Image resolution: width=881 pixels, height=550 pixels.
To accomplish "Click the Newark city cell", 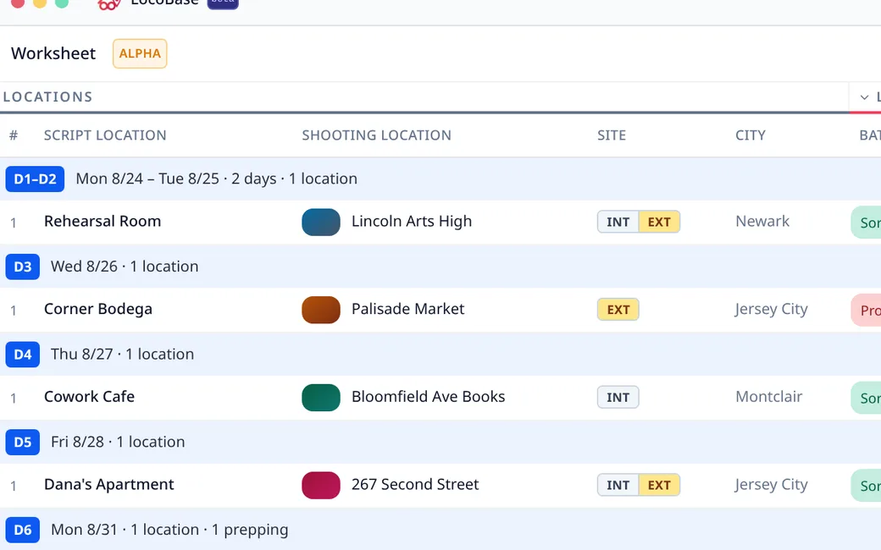I will pyautogui.click(x=762, y=221).
